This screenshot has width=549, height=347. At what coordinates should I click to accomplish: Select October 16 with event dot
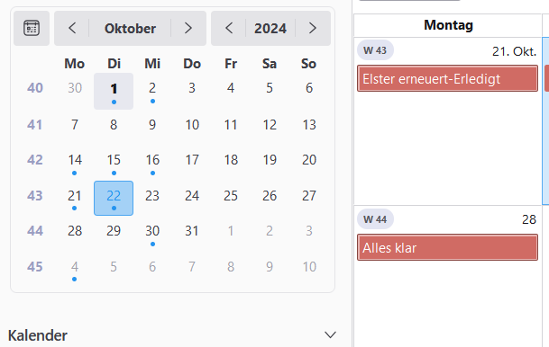152,163
